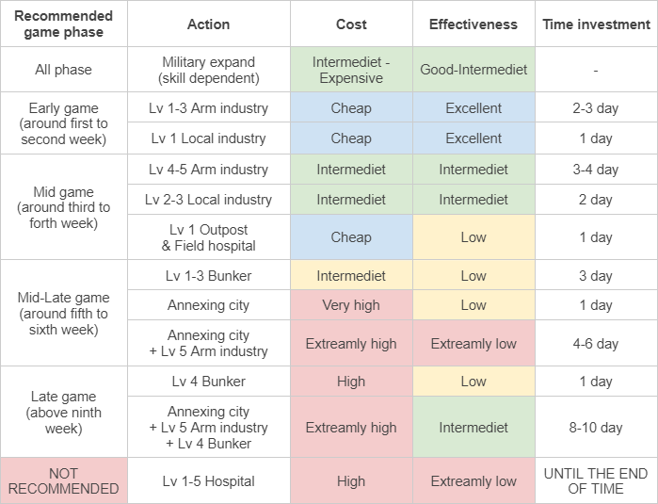Click the "Military expand (skill dependent)" cell
658x504 pixels.
click(208, 70)
